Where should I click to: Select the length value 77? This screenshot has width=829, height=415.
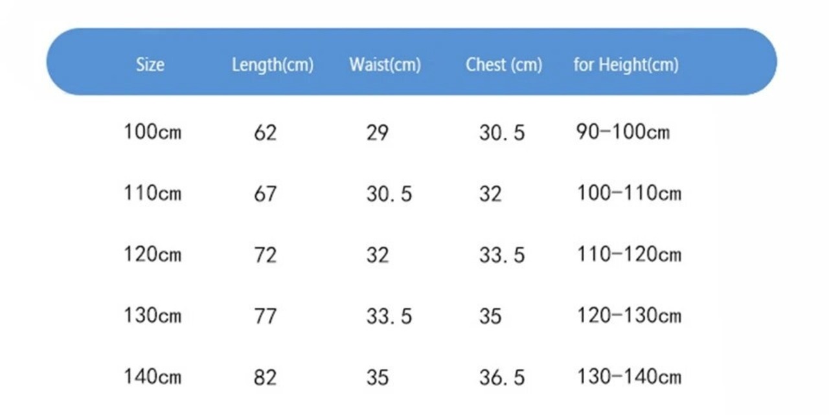pos(265,316)
